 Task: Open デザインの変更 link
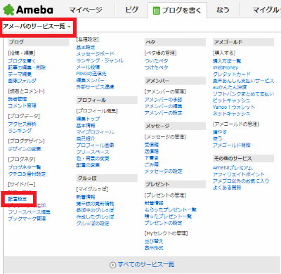25,149
